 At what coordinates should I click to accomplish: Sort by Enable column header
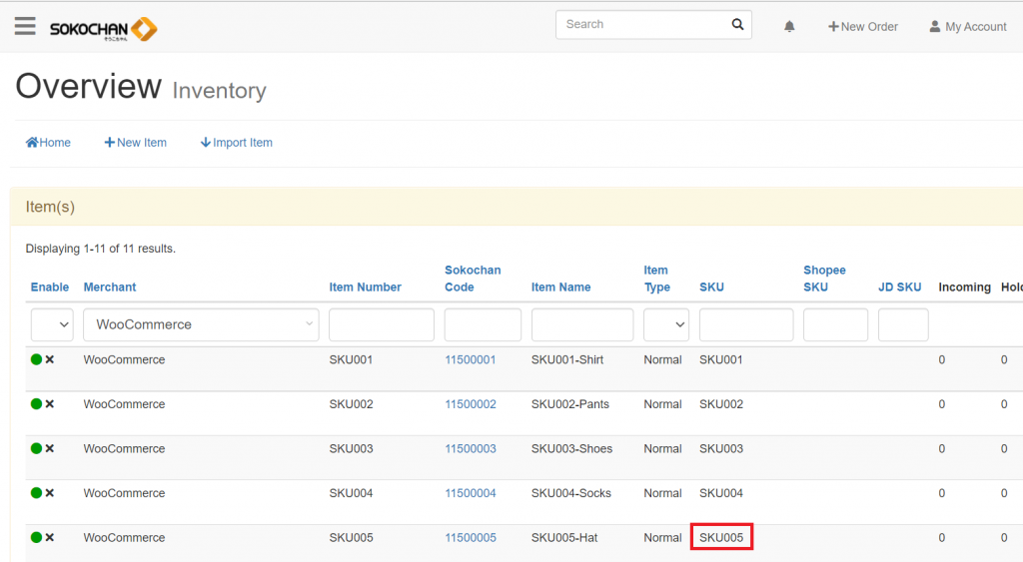[x=50, y=286]
